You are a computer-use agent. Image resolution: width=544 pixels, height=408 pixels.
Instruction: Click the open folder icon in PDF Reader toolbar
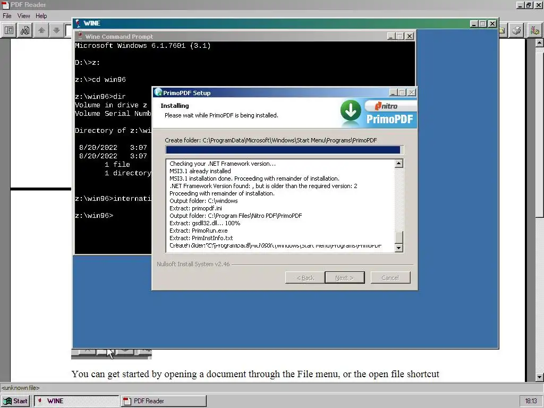point(503,30)
